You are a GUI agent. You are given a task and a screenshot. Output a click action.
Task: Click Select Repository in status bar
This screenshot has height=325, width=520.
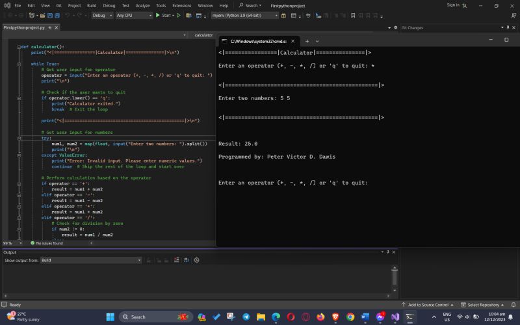(482, 304)
